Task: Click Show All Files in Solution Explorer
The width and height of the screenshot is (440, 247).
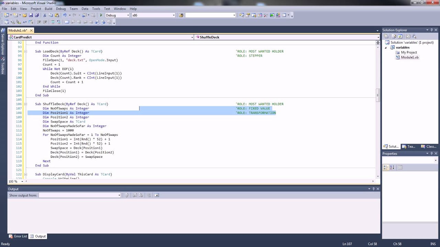Action: 394,36
